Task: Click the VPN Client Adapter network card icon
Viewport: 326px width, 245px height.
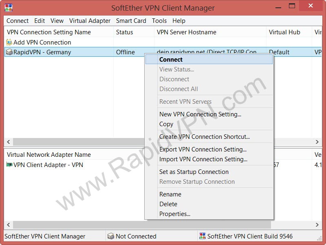Action: 9,165
